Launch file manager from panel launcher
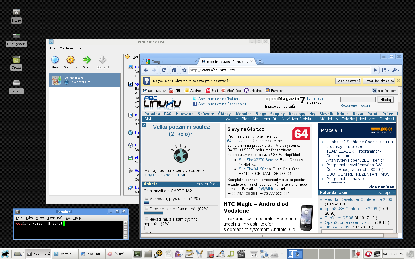415x259 pixels. [x=148, y=254]
